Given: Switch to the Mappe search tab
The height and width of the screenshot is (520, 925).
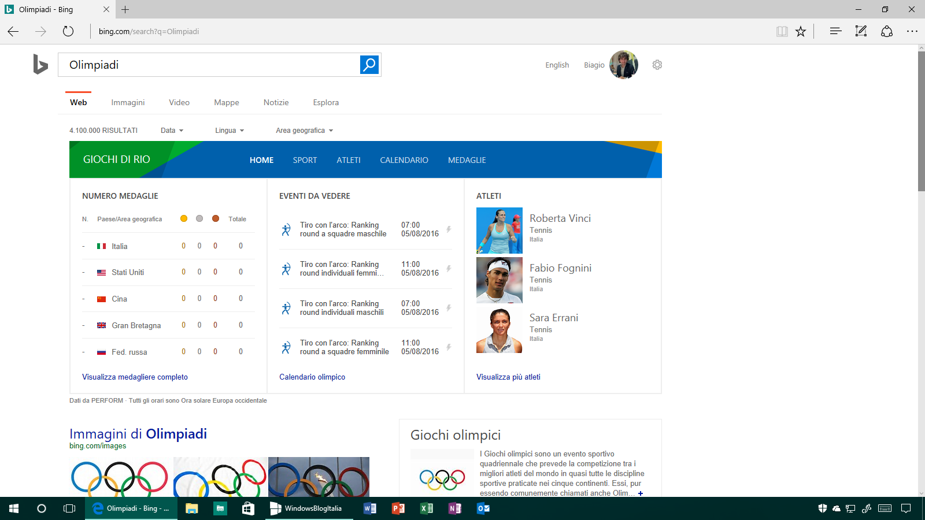Looking at the screenshot, I should click(x=227, y=102).
